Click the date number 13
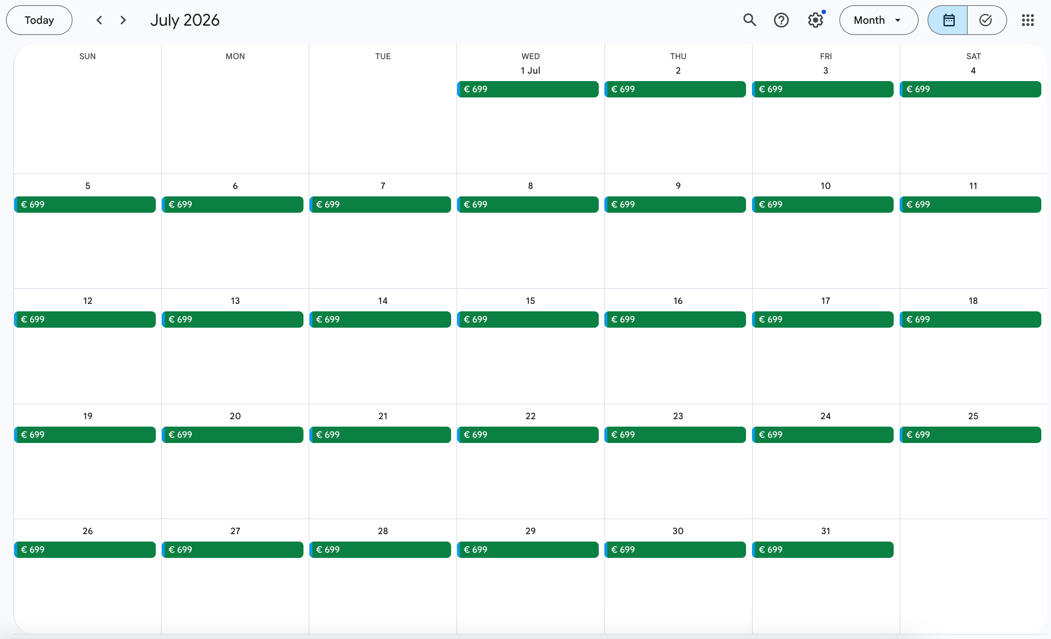 click(235, 301)
